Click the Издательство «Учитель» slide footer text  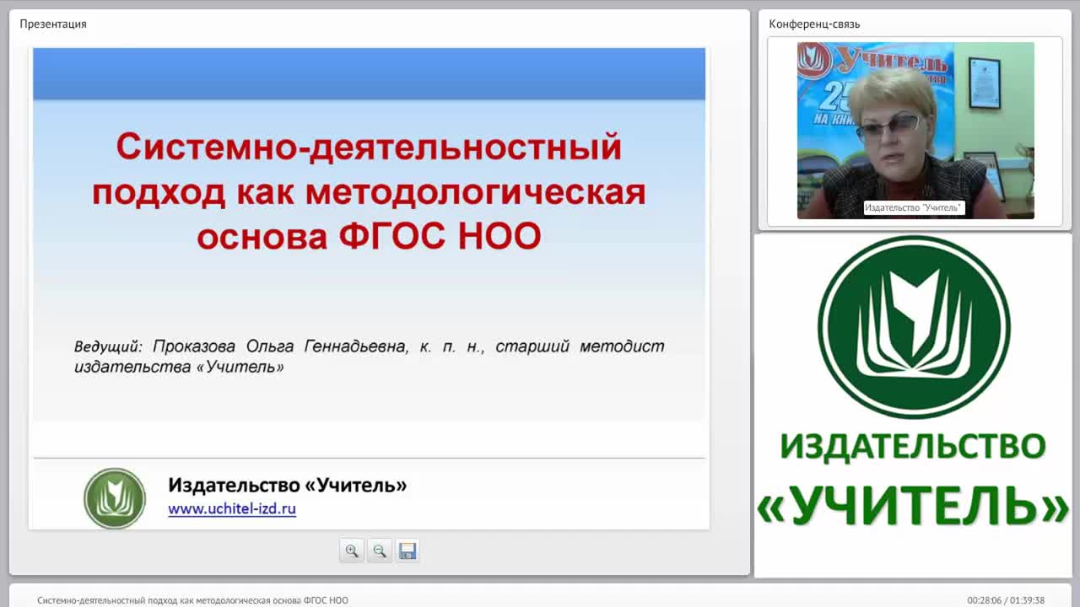click(287, 486)
